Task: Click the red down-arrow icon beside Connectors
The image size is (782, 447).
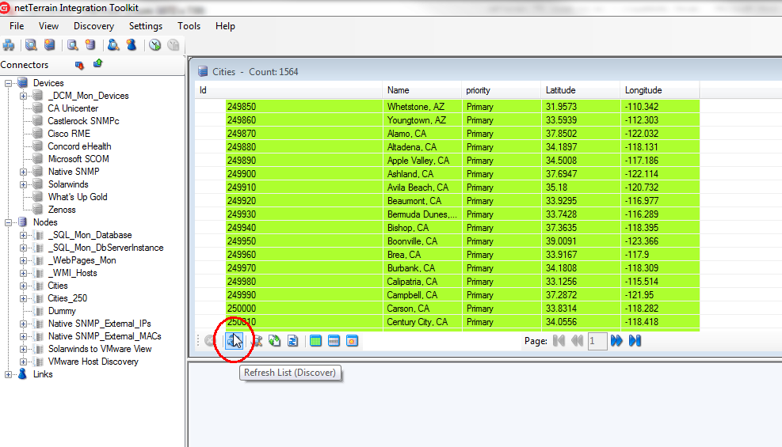Action: (x=79, y=65)
